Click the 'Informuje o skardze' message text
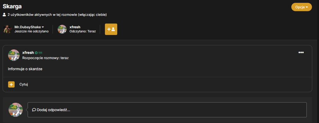This screenshot has width=319, height=123. pyautogui.click(x=25, y=69)
